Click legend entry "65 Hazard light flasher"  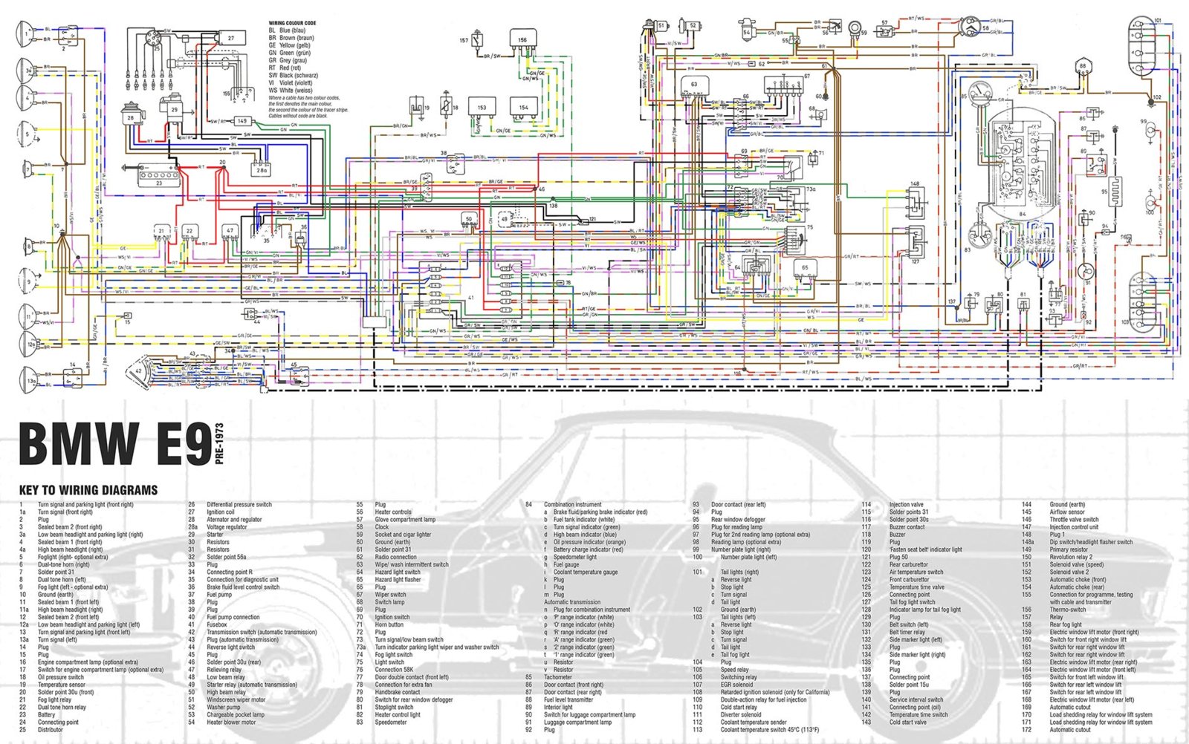389,579
